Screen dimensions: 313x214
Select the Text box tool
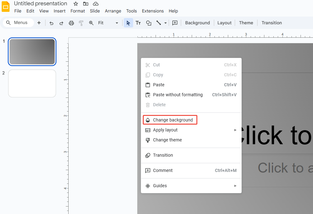coord(138,23)
